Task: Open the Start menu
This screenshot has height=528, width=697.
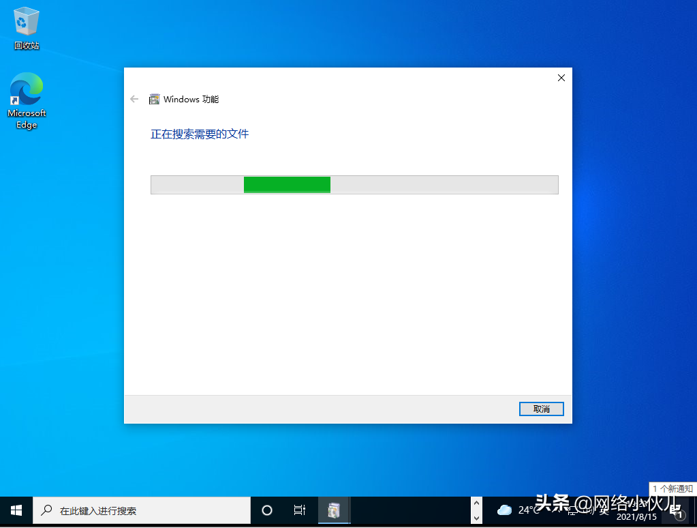Action: [15, 510]
